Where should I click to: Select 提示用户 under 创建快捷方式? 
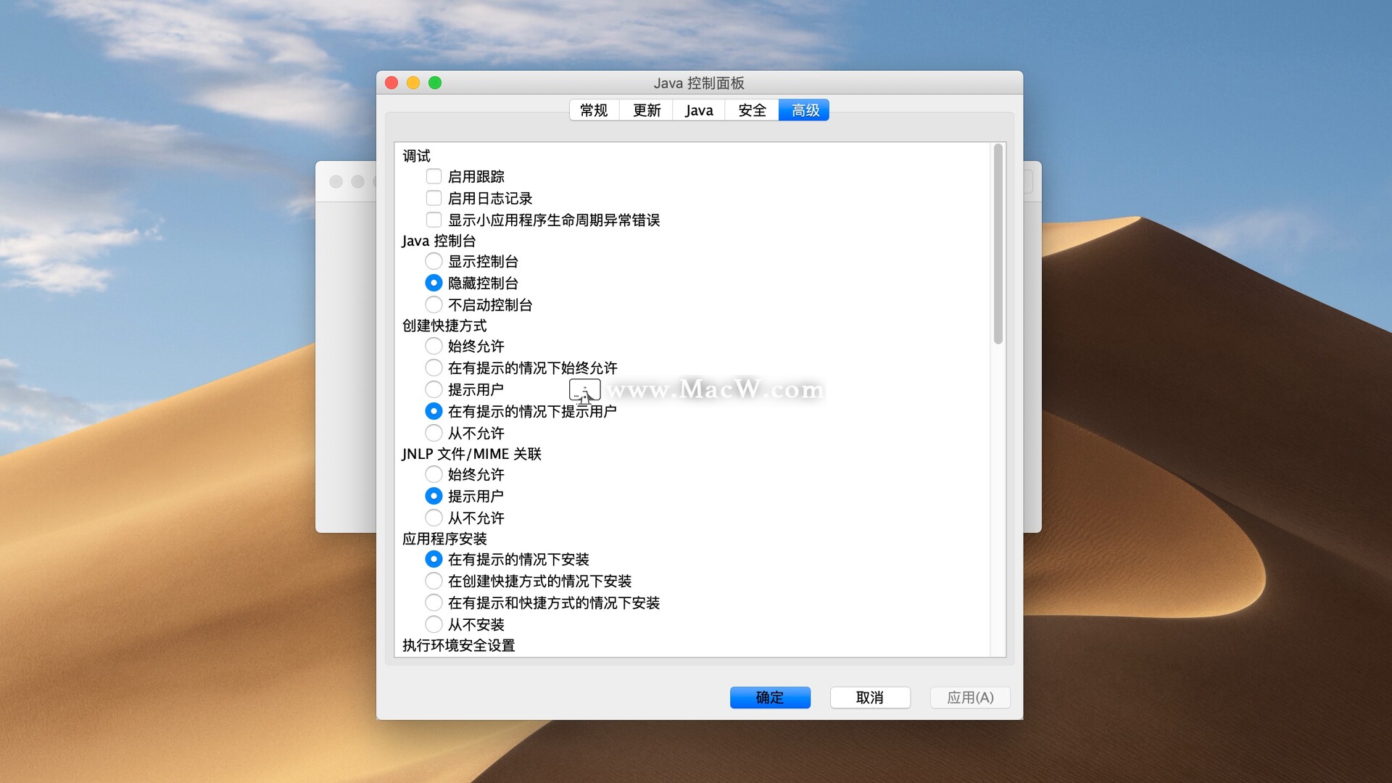pos(434,389)
